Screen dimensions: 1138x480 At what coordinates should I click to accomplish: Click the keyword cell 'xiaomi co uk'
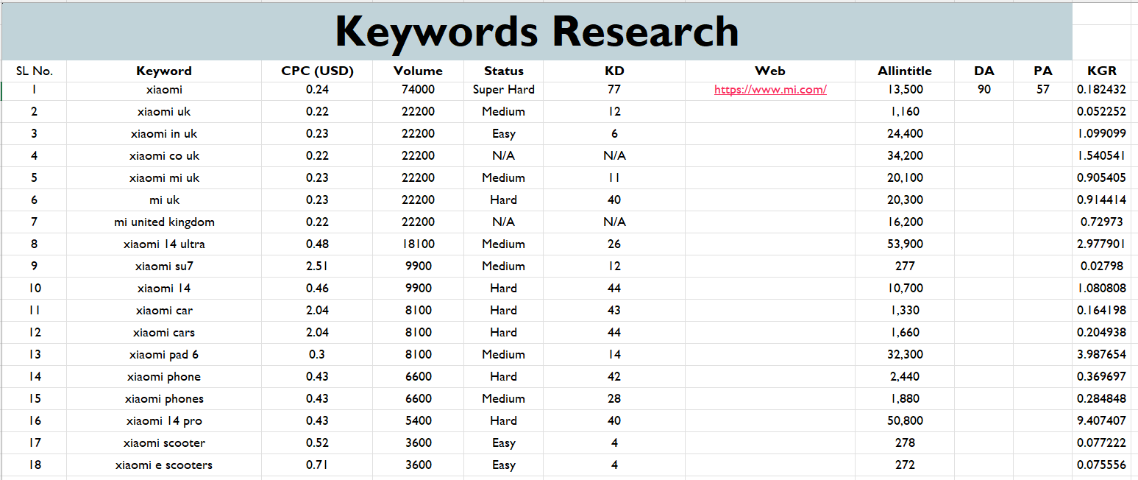(164, 156)
